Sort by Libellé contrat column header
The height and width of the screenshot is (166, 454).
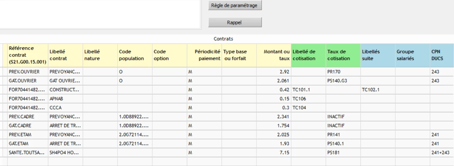pos(65,55)
